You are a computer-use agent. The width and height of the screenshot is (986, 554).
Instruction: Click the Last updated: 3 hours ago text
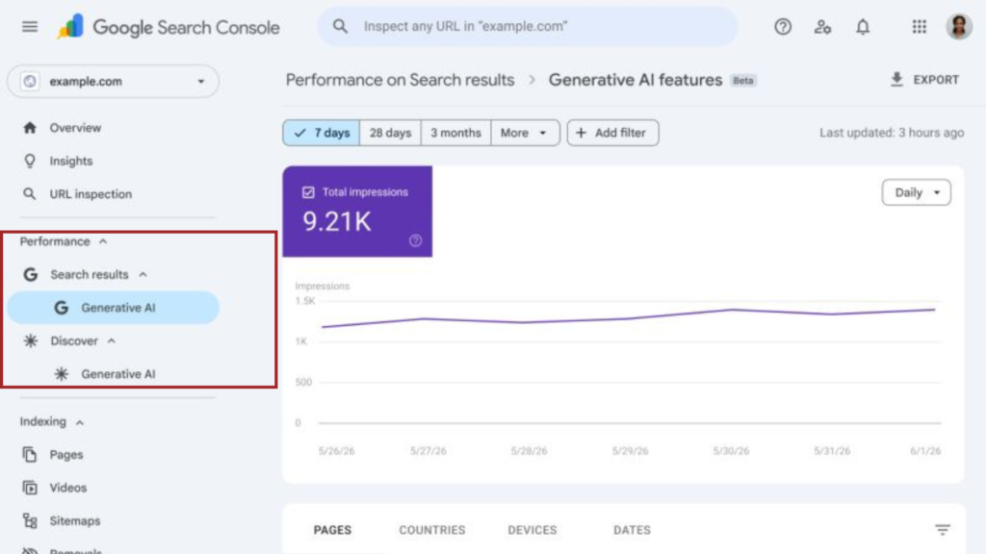pos(891,133)
